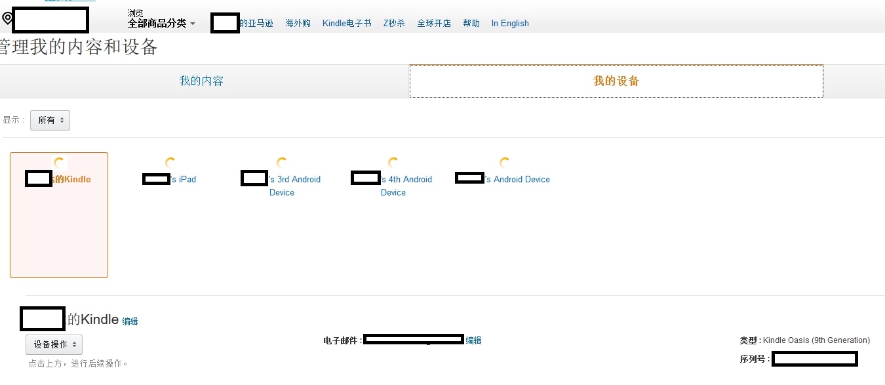Switch to the 我的内容 tab
This screenshot has height=385, width=885.
pos(201,80)
